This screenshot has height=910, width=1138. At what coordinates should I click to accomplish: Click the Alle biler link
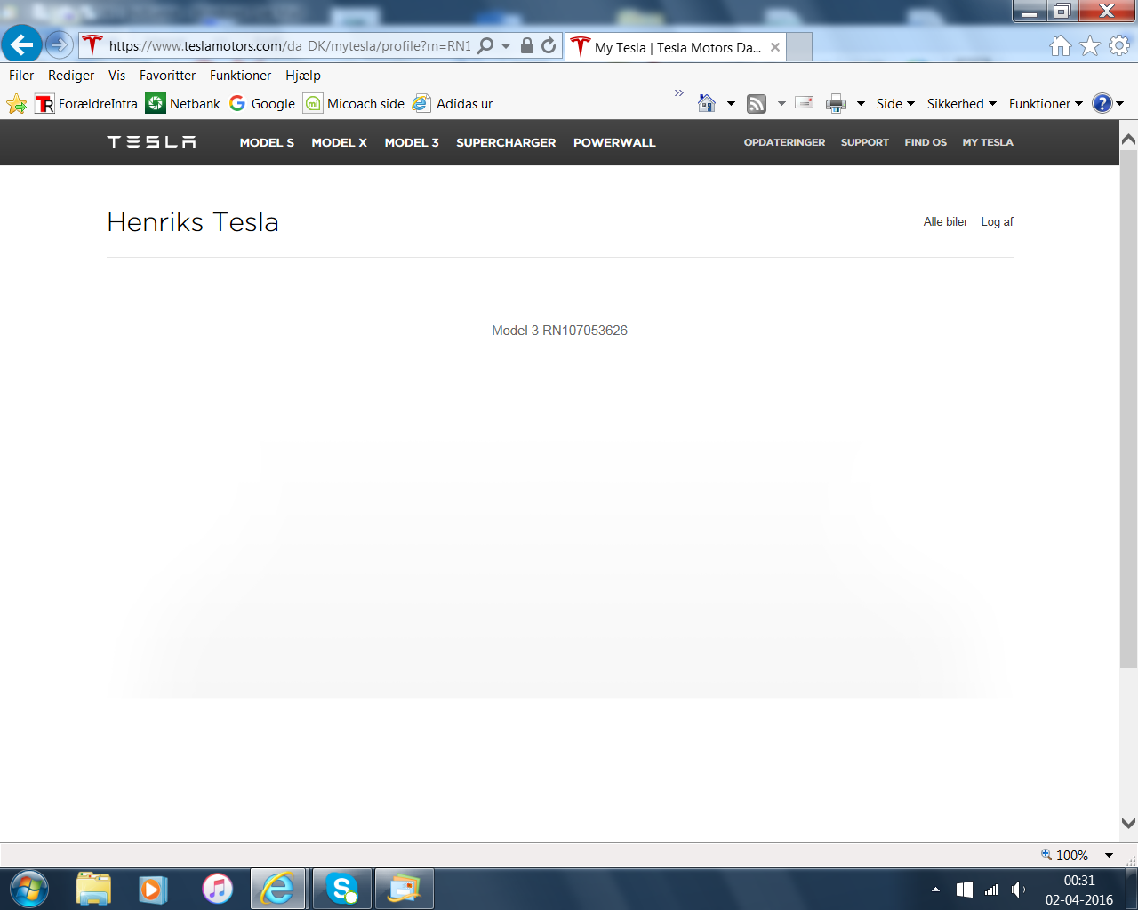tap(945, 222)
